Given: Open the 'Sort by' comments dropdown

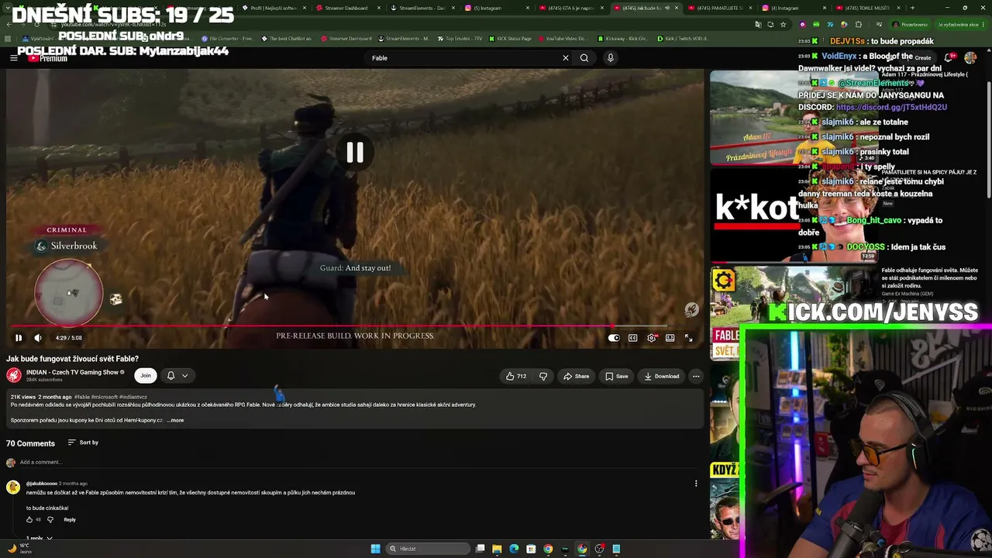Looking at the screenshot, I should pos(83,443).
